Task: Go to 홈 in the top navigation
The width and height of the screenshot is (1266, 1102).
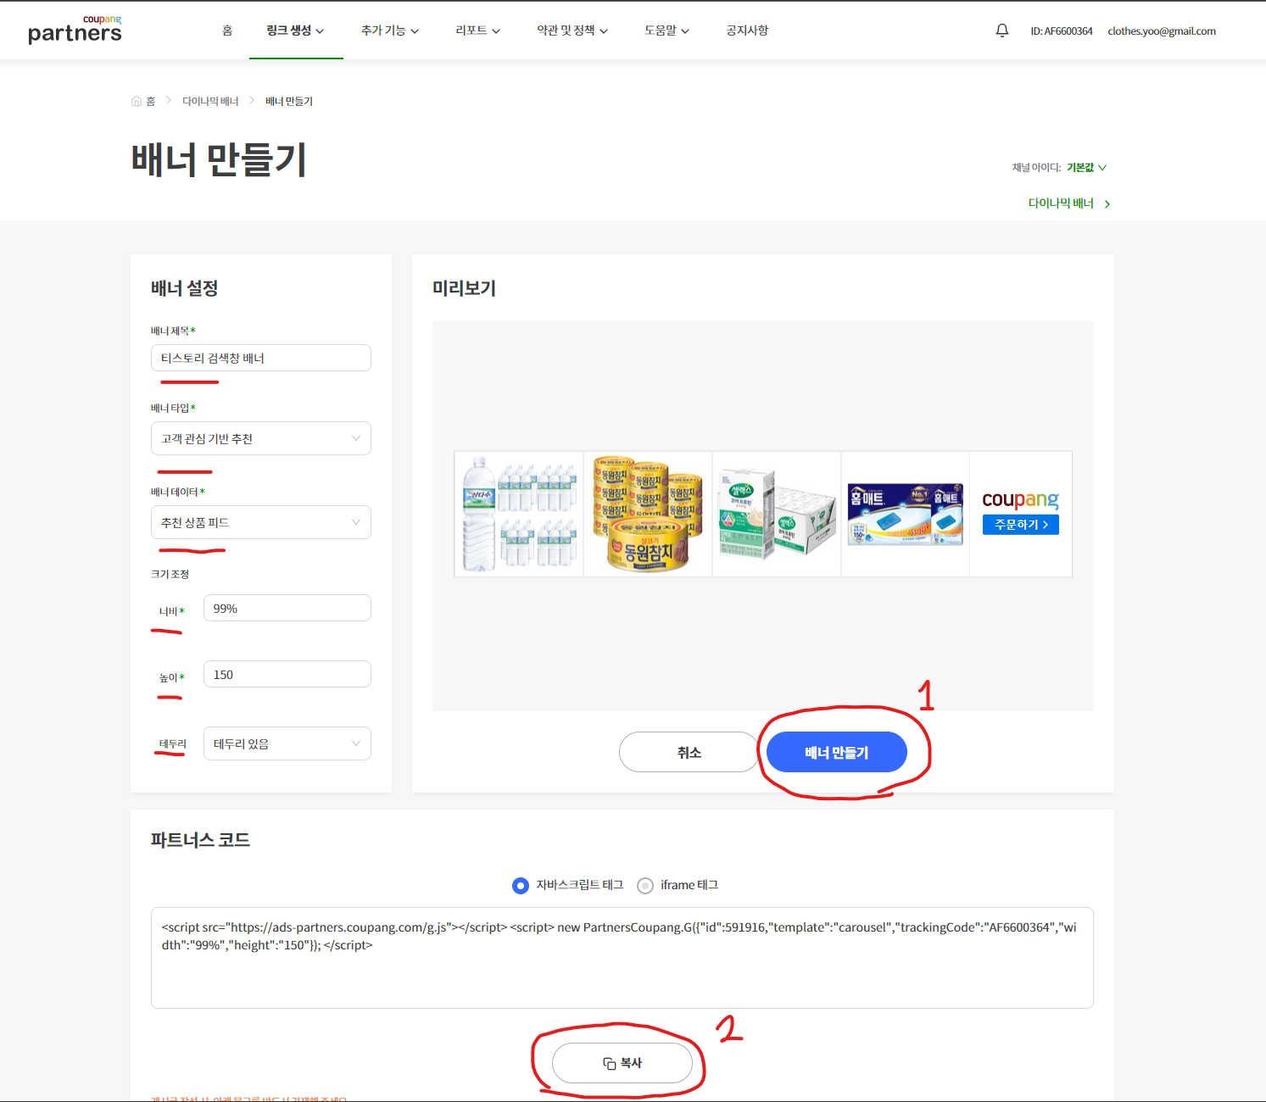Action: (x=227, y=31)
